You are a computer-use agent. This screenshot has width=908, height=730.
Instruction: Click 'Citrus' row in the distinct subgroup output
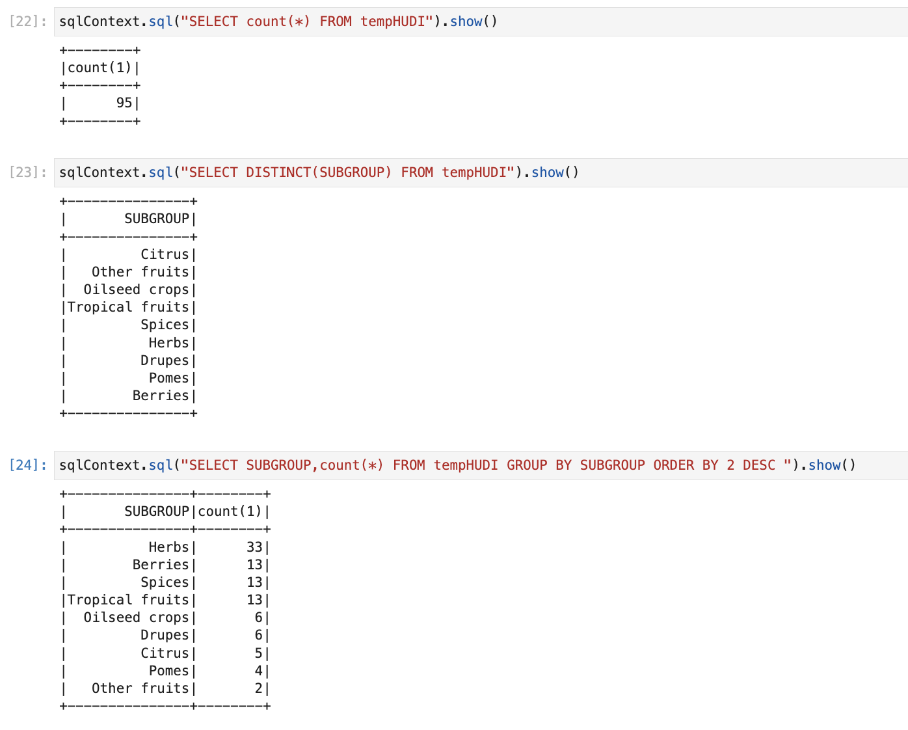tap(165, 254)
